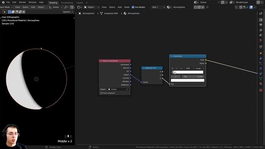This screenshot has height=149, width=265.
Task: Open the Linear interpolation dropdown
Action: point(200,69)
